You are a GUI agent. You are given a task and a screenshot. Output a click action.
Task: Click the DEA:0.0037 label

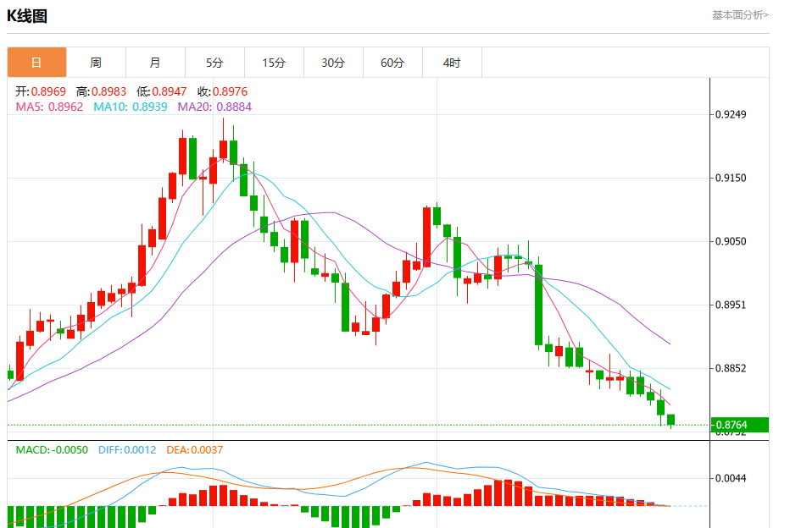click(x=195, y=449)
